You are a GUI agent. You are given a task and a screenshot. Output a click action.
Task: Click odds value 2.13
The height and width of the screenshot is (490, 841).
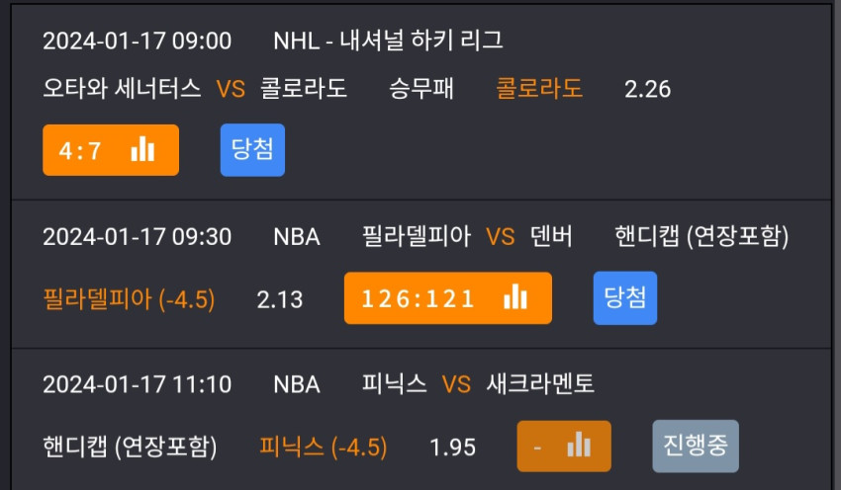pyautogui.click(x=280, y=299)
